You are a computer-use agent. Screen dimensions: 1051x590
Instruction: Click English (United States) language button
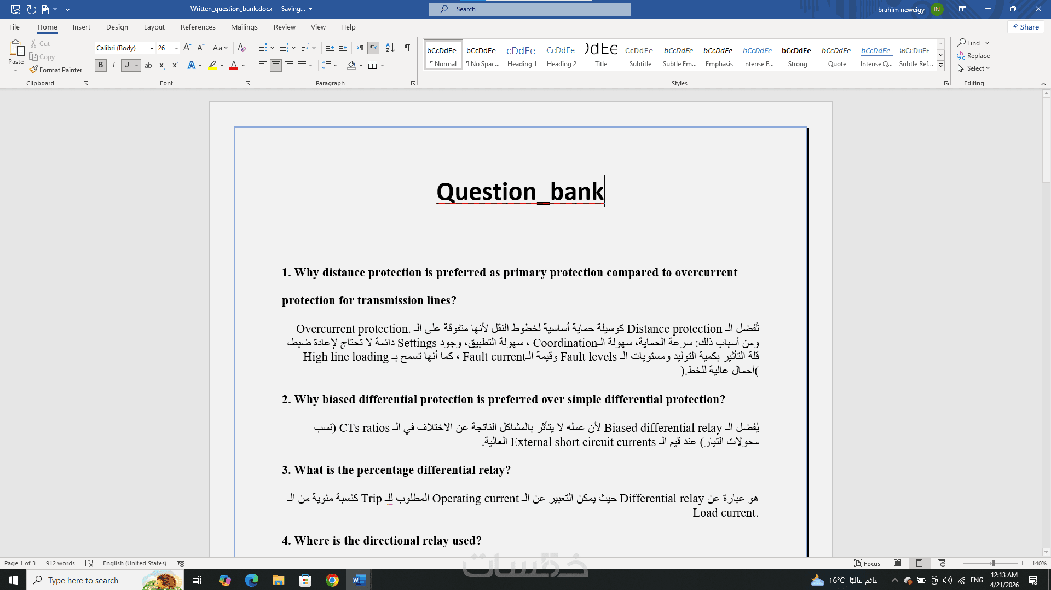(135, 563)
